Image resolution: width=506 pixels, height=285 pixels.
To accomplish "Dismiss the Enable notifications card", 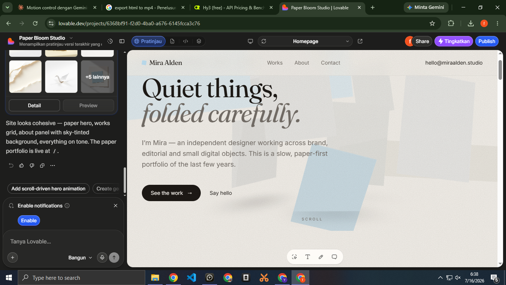I will (116, 206).
